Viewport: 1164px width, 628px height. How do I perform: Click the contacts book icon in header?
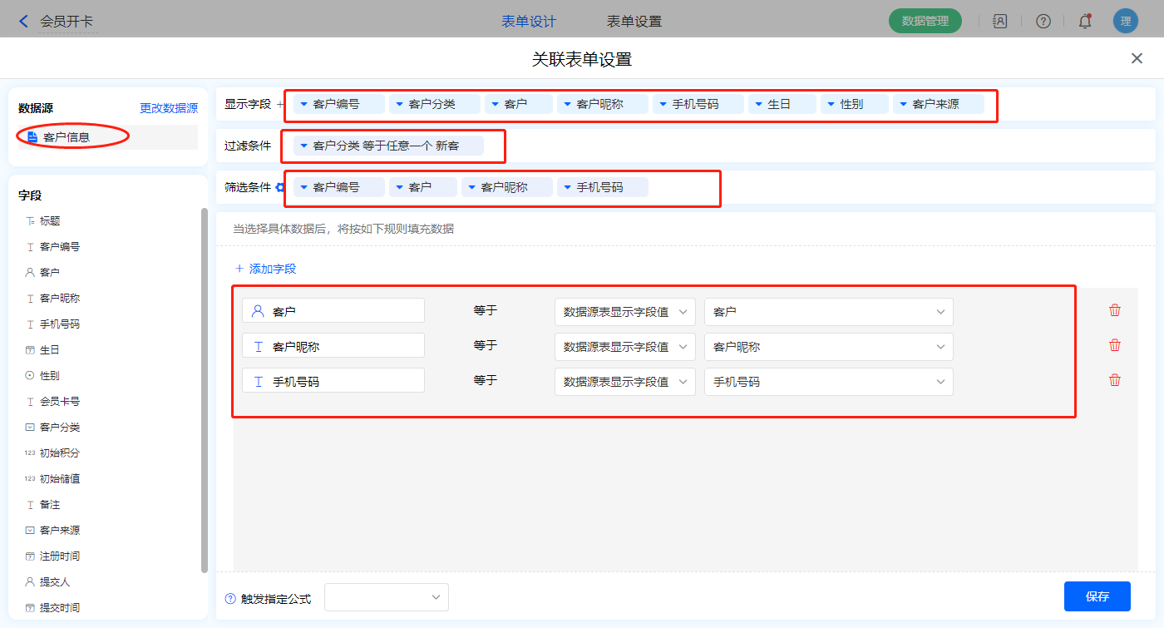click(x=1000, y=22)
